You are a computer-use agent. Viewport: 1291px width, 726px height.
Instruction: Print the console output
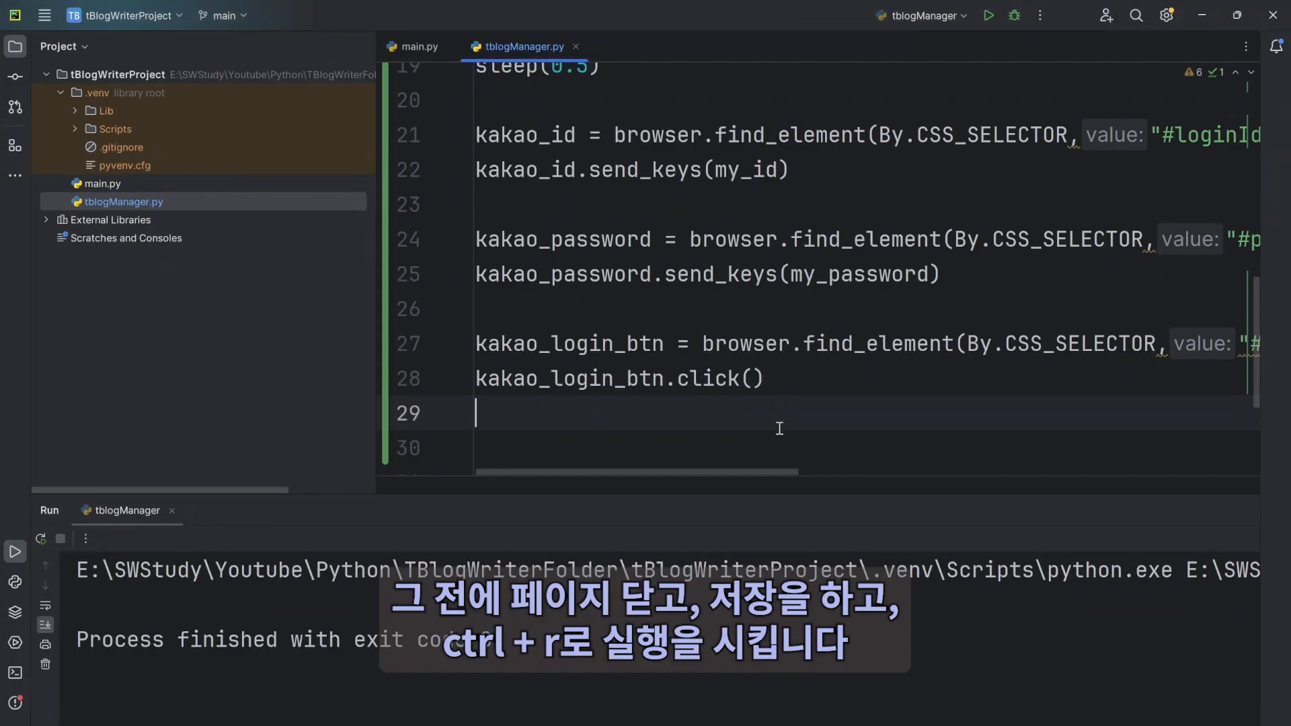[45, 645]
